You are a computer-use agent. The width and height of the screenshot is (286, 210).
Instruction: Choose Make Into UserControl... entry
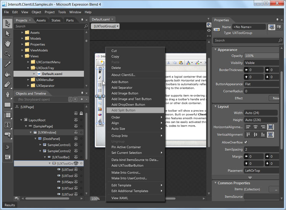point(135,178)
